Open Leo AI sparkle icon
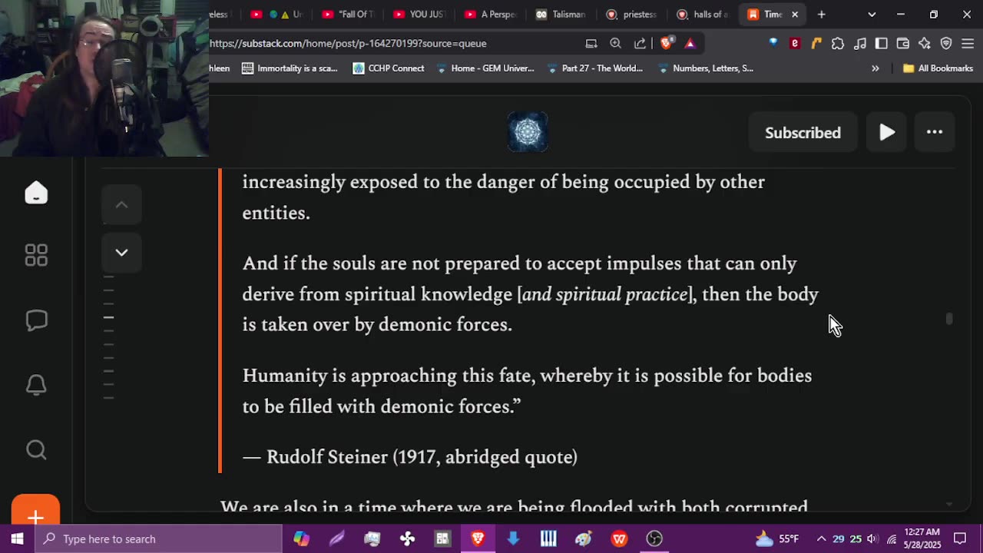This screenshot has height=553, width=983. tap(925, 43)
